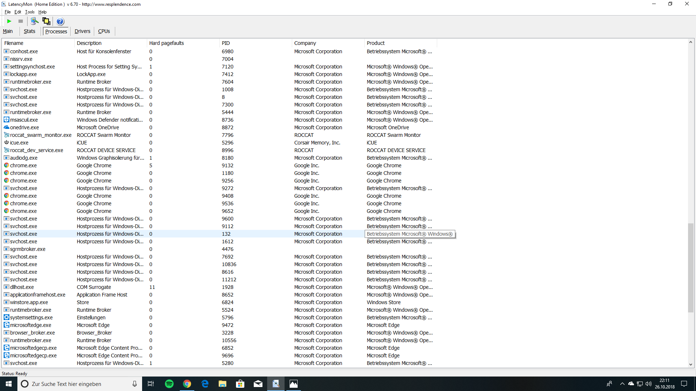This screenshot has width=696, height=391.
Task: Click the scroll down arrow of process list
Action: point(691,365)
